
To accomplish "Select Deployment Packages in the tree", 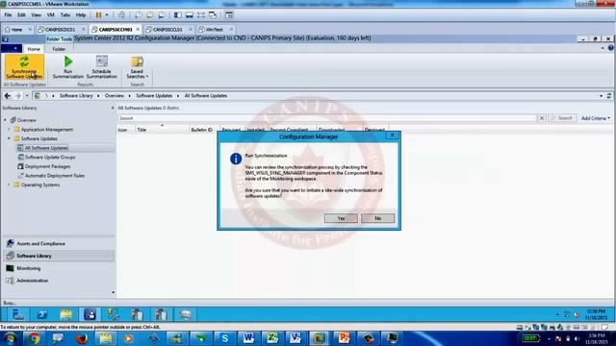I will 47,166.
